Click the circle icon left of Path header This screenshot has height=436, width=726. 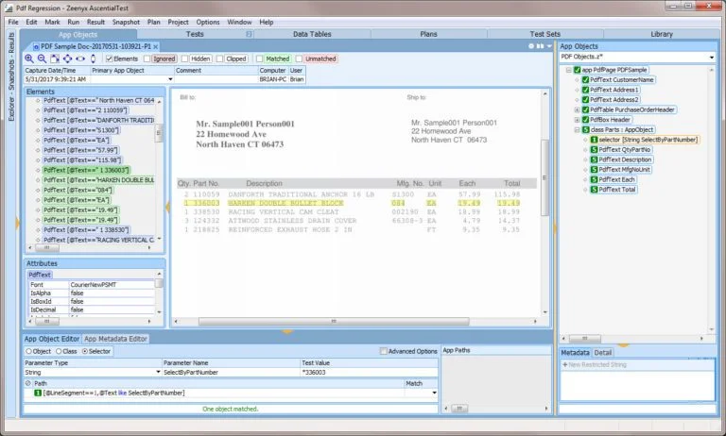pyautogui.click(x=28, y=383)
